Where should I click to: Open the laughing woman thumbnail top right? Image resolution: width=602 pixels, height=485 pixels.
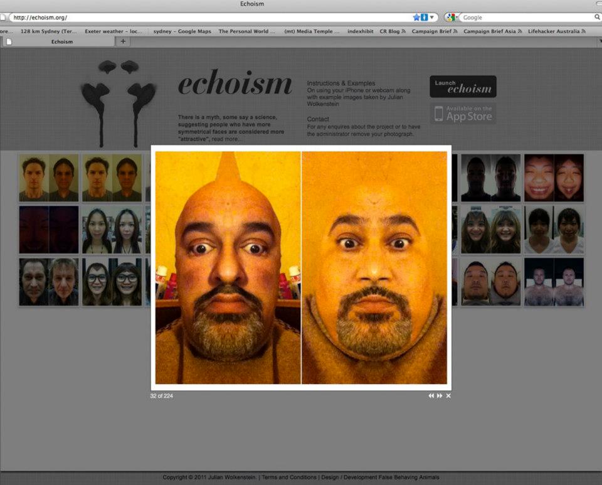pos(554,178)
